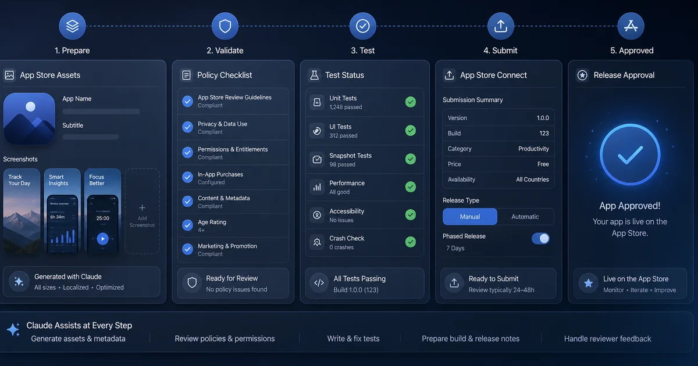
Task: Click the Validate step shield icon
Action: click(225, 26)
